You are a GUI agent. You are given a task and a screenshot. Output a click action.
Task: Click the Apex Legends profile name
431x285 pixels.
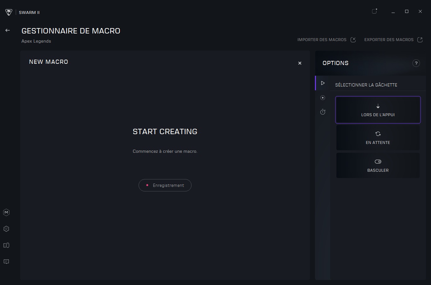click(36, 41)
